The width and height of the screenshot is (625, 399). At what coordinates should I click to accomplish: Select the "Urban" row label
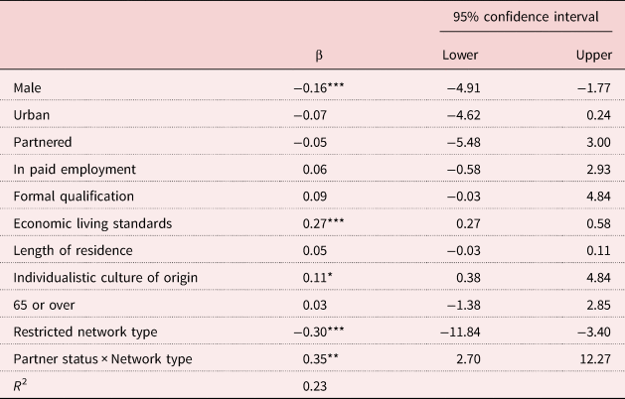click(31, 116)
